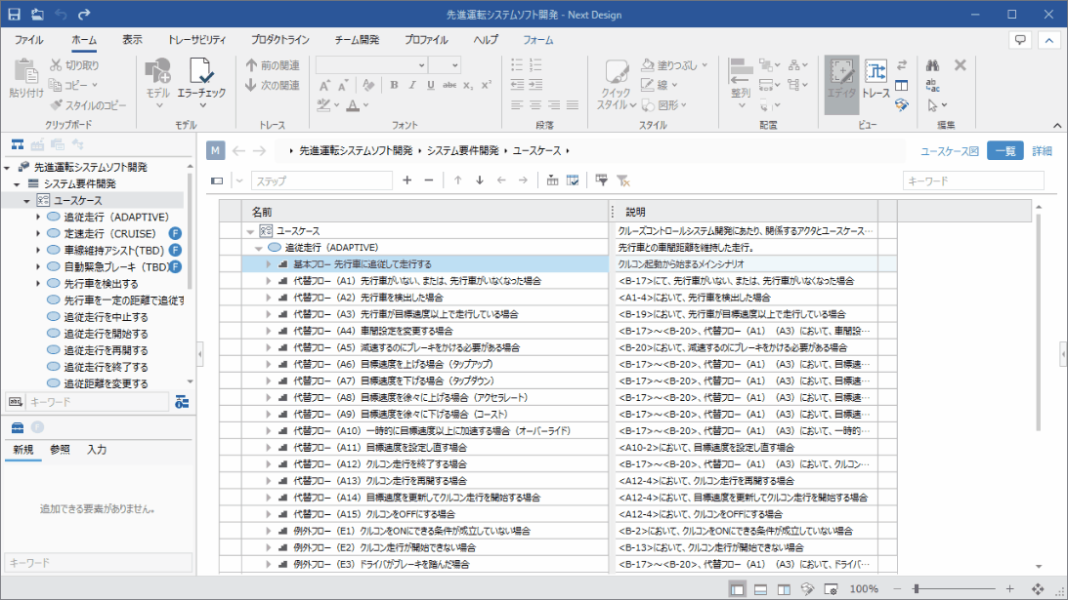1068x600 pixels.
Task: Click the grid キーワード search field
Action: (x=973, y=180)
